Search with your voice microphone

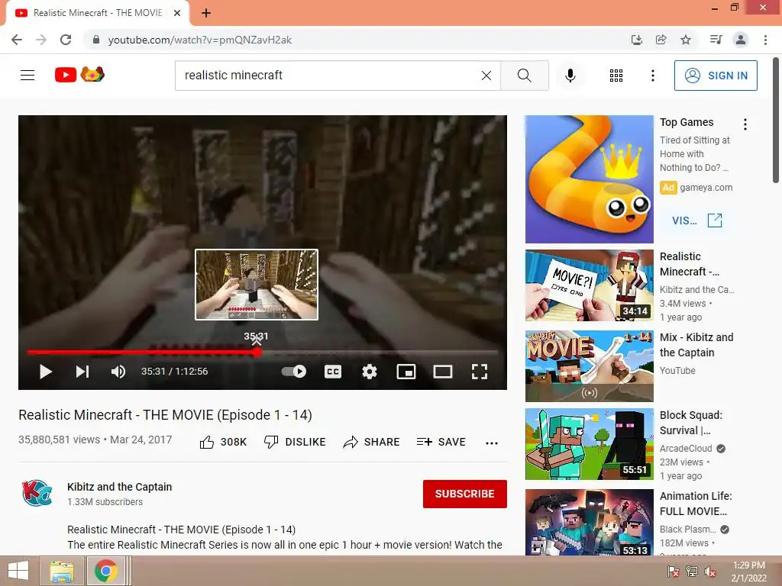570,76
